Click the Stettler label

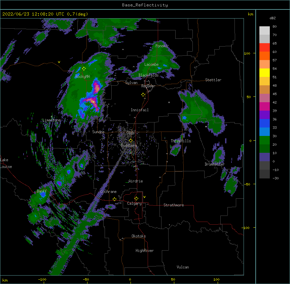tap(213, 80)
